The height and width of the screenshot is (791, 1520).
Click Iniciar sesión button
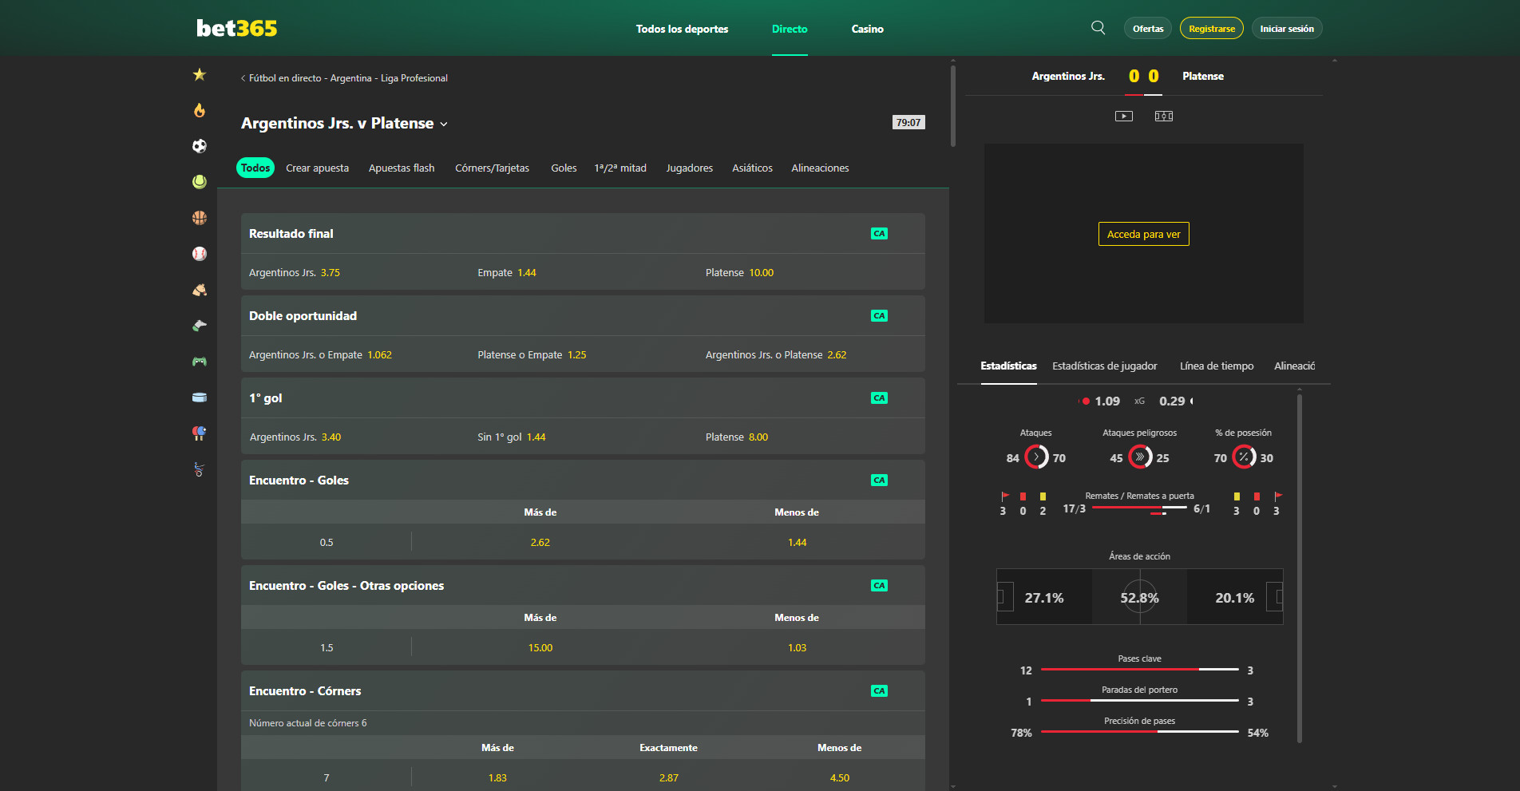pos(1287,29)
